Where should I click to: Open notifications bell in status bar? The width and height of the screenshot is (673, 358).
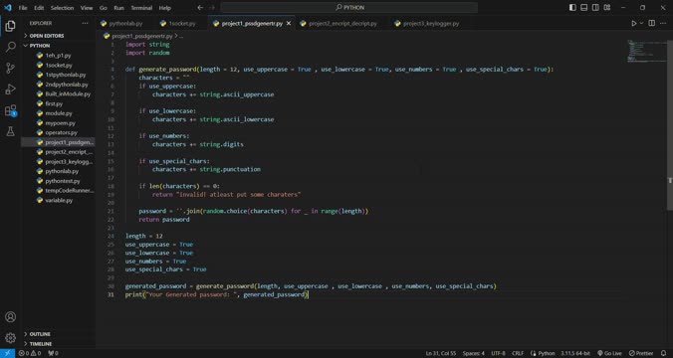point(664,353)
